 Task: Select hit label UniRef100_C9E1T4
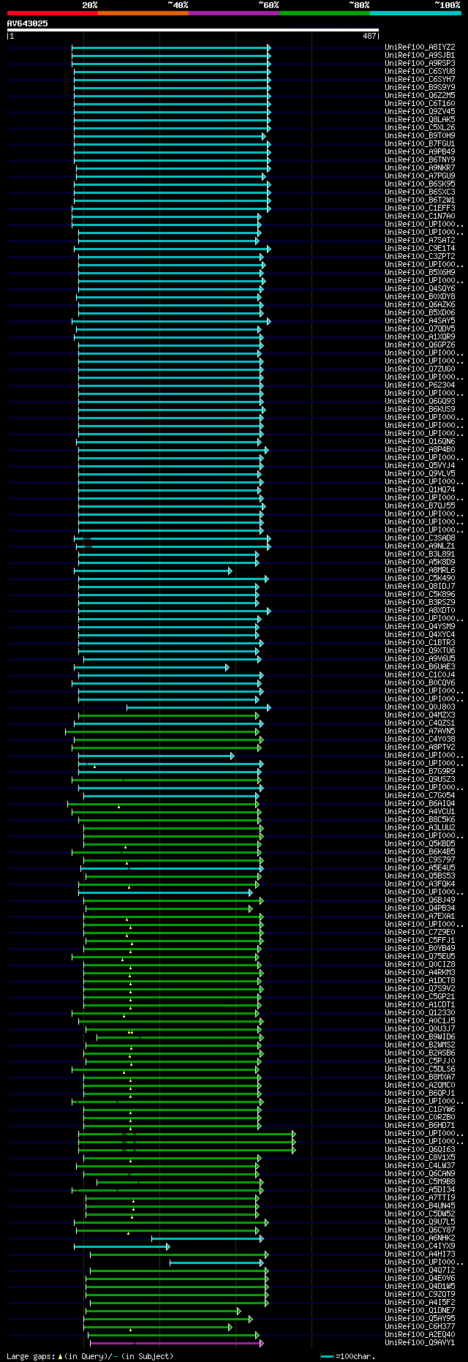coord(420,248)
